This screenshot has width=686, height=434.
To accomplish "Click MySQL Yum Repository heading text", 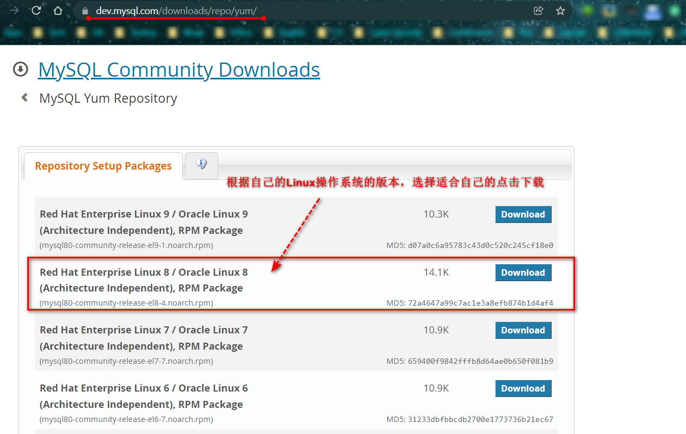I will 108,98.
